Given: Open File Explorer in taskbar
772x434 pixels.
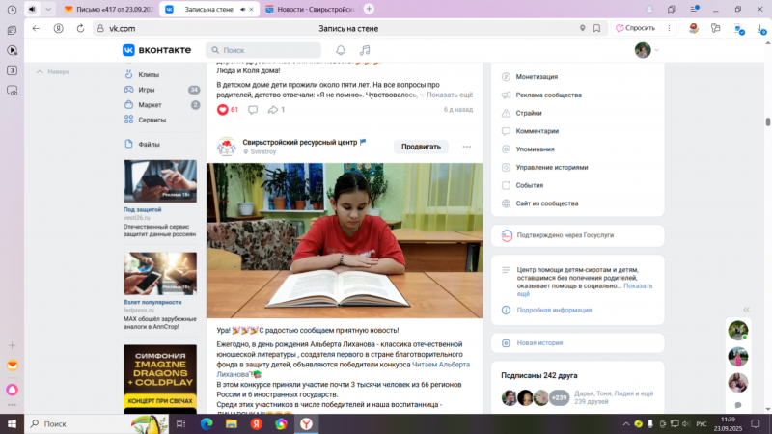Looking at the screenshot, I should pyautogui.click(x=232, y=423).
